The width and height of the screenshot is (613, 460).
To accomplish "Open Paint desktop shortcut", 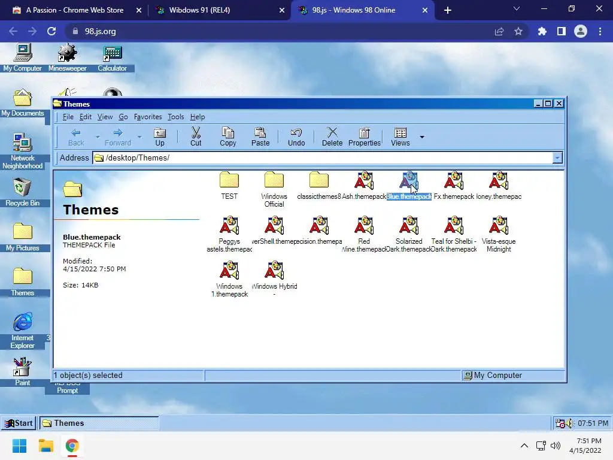I will [22, 371].
